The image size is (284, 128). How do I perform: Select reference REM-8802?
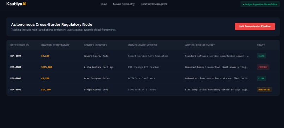click(16, 78)
